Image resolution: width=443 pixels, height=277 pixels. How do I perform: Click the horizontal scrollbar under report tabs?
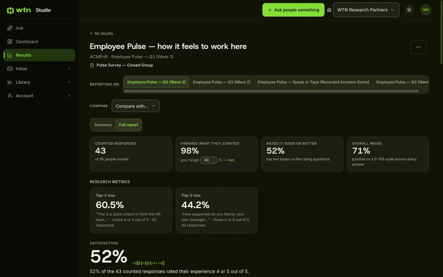[x=271, y=91]
